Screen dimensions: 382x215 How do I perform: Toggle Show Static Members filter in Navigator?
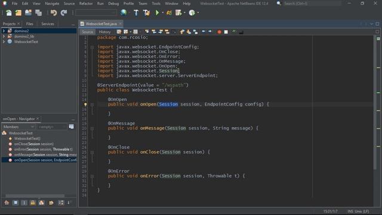point(24,203)
